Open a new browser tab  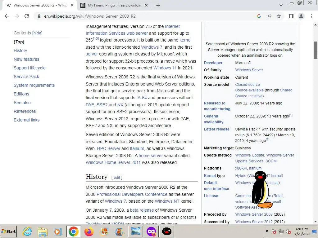tap(158, 5)
